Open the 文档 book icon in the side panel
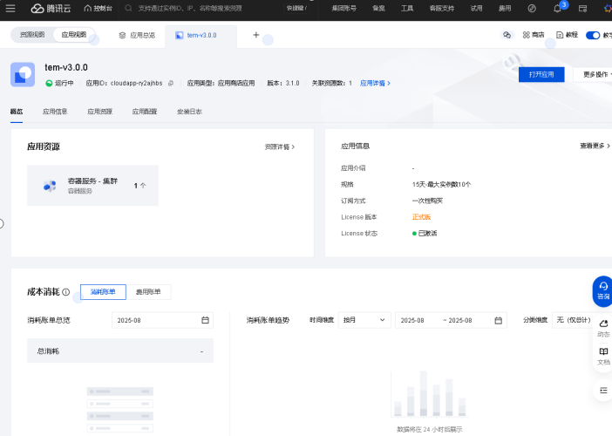This screenshot has height=436, width=612. click(x=603, y=355)
